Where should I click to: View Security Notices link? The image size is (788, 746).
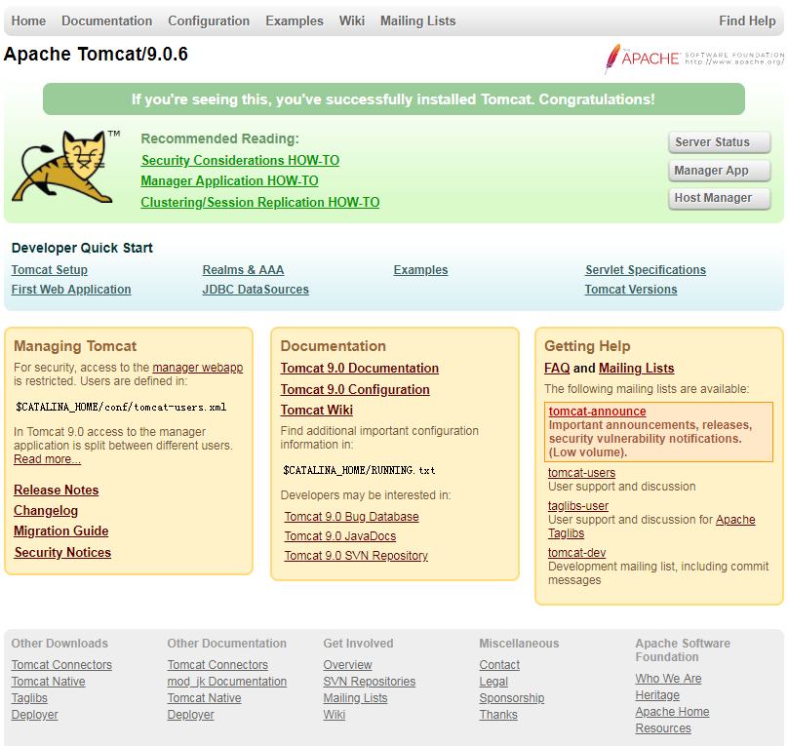pyautogui.click(x=62, y=552)
